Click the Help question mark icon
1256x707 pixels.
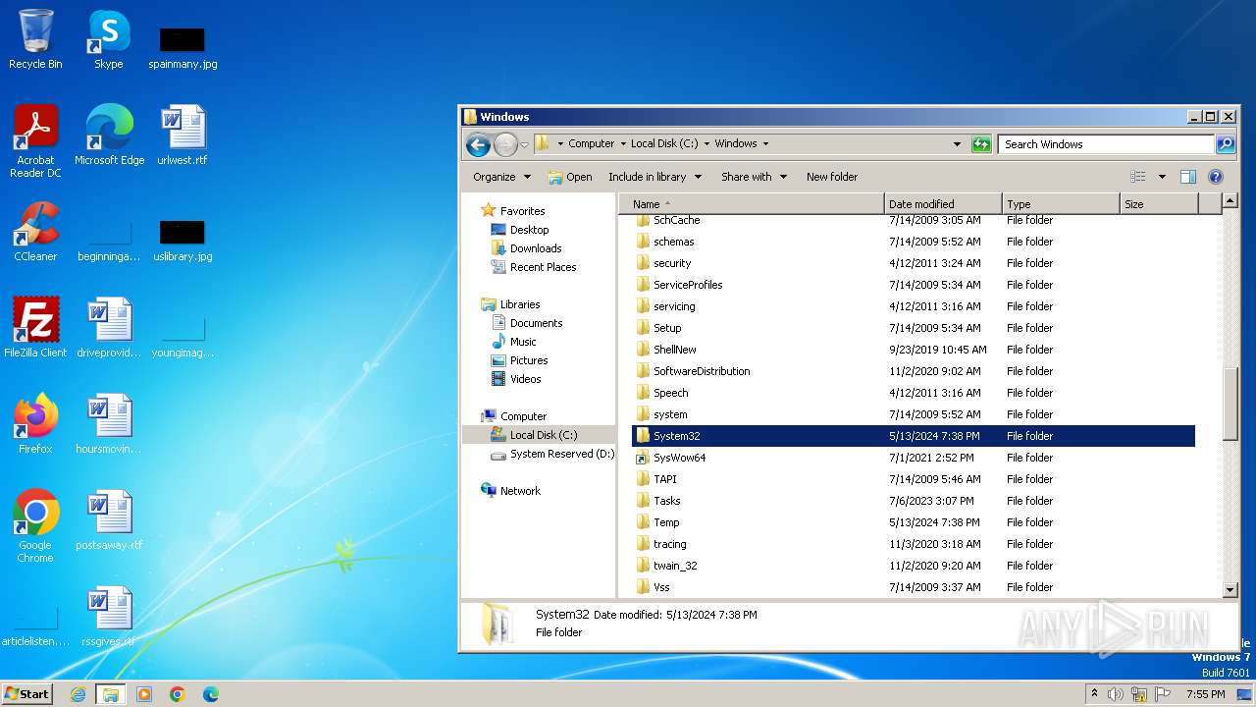(1215, 177)
